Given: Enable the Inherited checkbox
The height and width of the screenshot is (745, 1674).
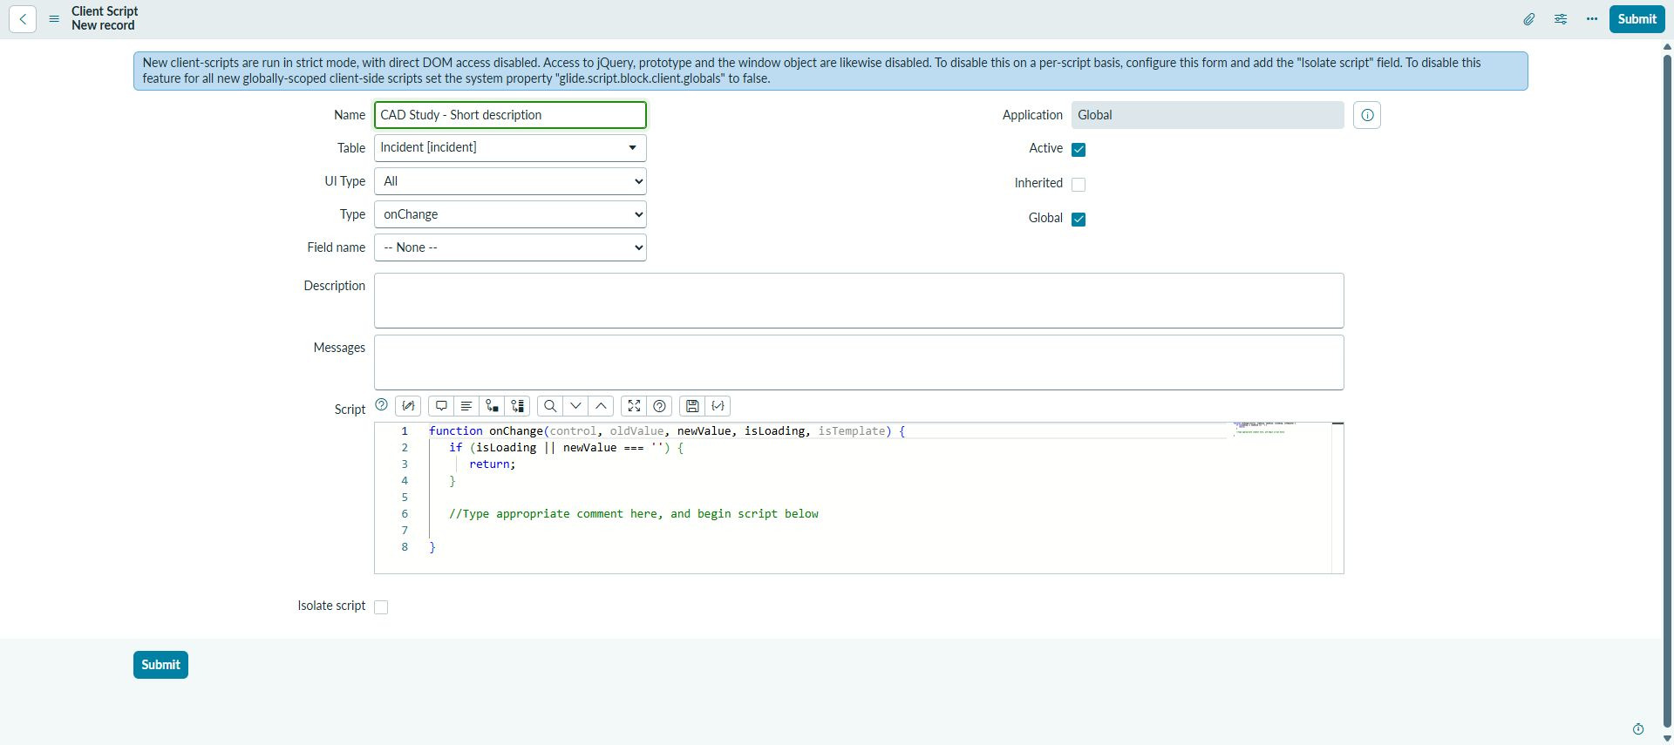Looking at the screenshot, I should click(x=1079, y=185).
